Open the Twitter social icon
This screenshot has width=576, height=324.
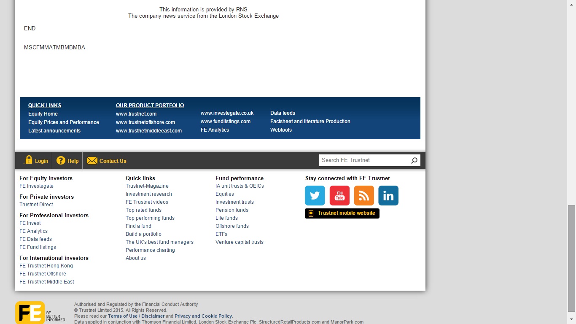pyautogui.click(x=315, y=196)
